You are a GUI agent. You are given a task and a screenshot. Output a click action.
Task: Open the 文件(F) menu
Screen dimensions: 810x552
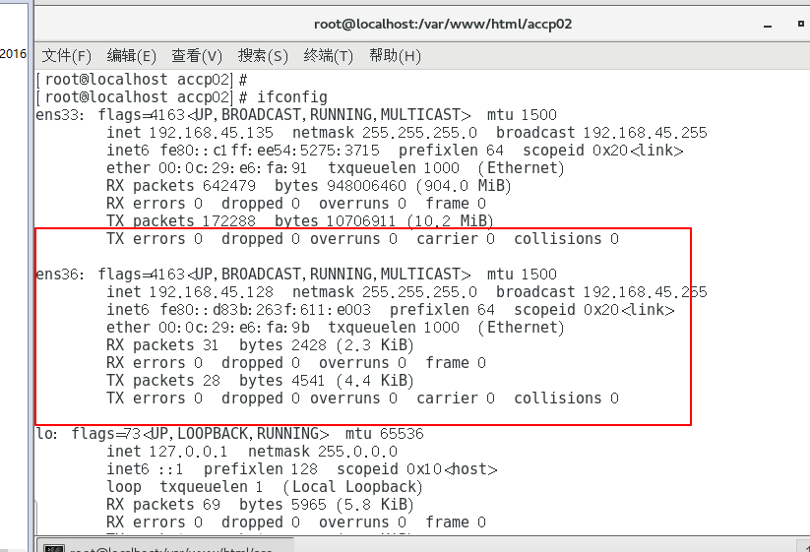pos(66,56)
